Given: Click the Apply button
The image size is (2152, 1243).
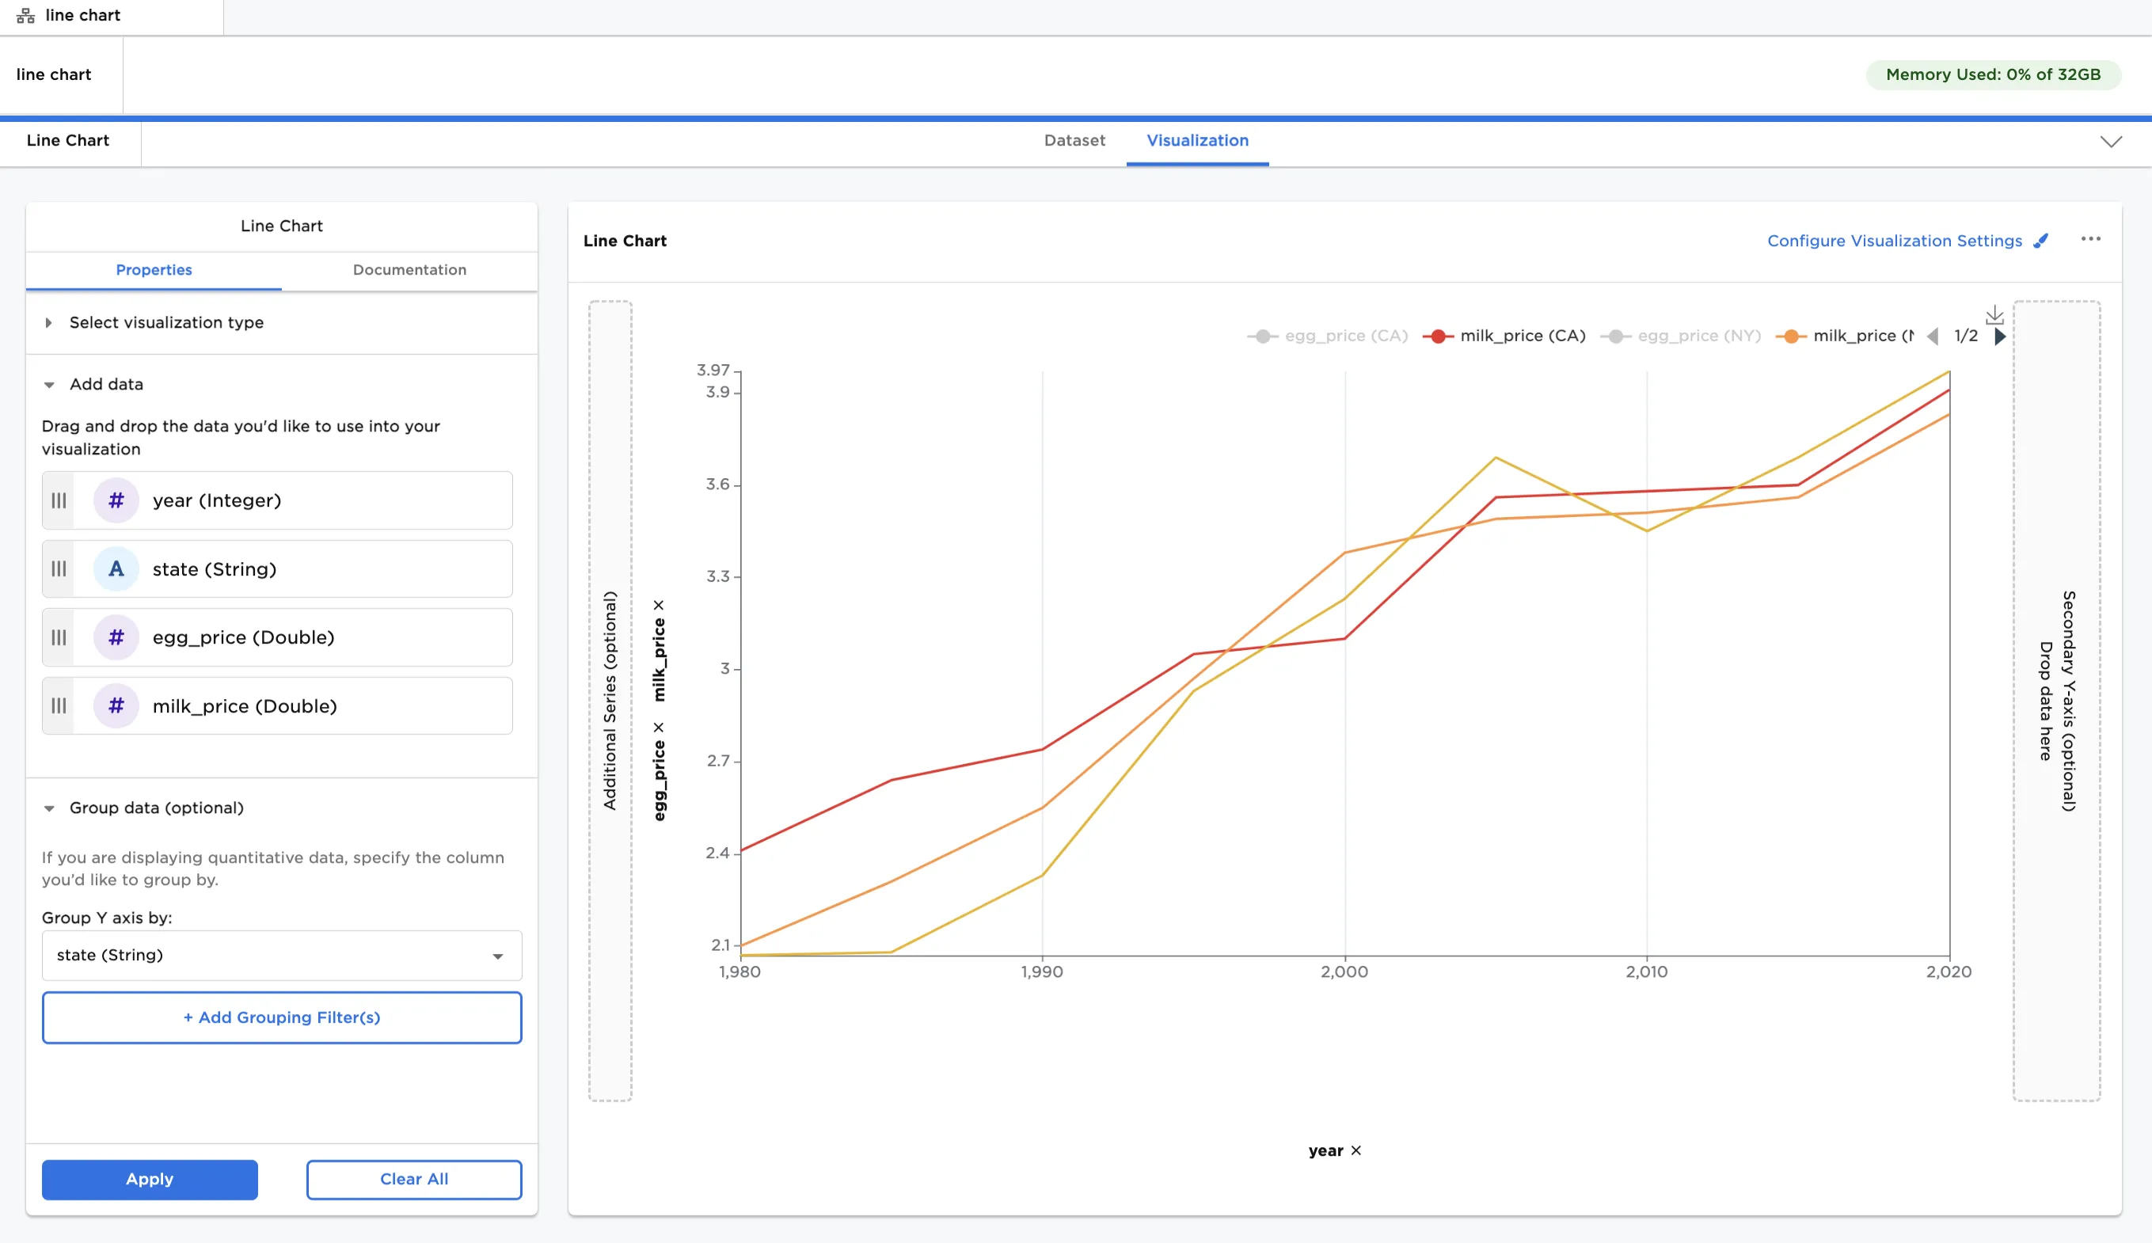Looking at the screenshot, I should (150, 1179).
